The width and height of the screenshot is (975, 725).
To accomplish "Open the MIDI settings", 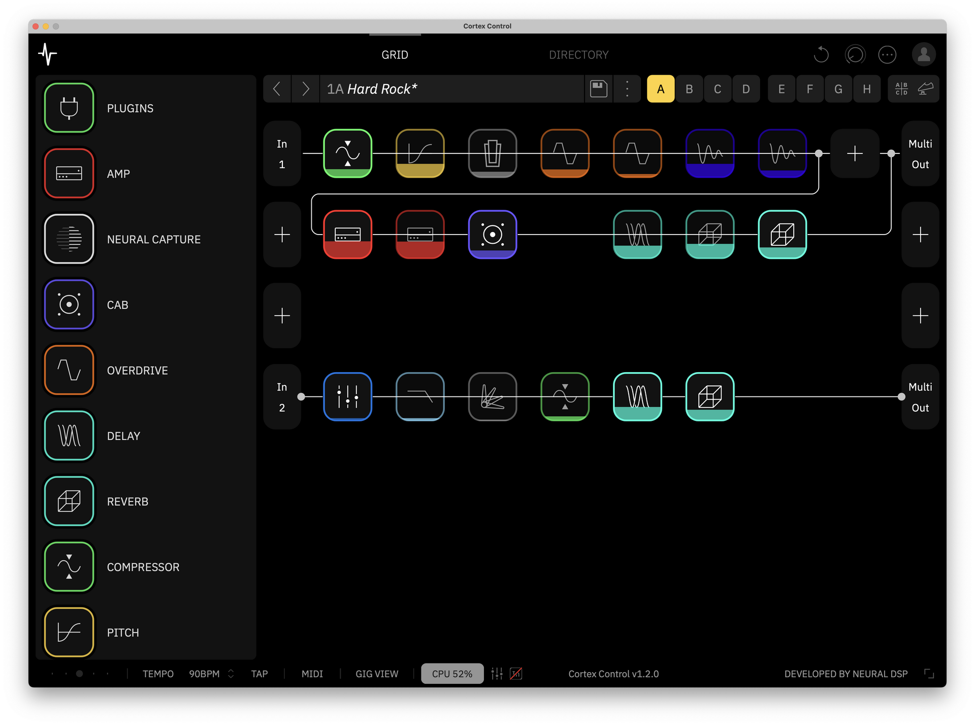I will [312, 674].
